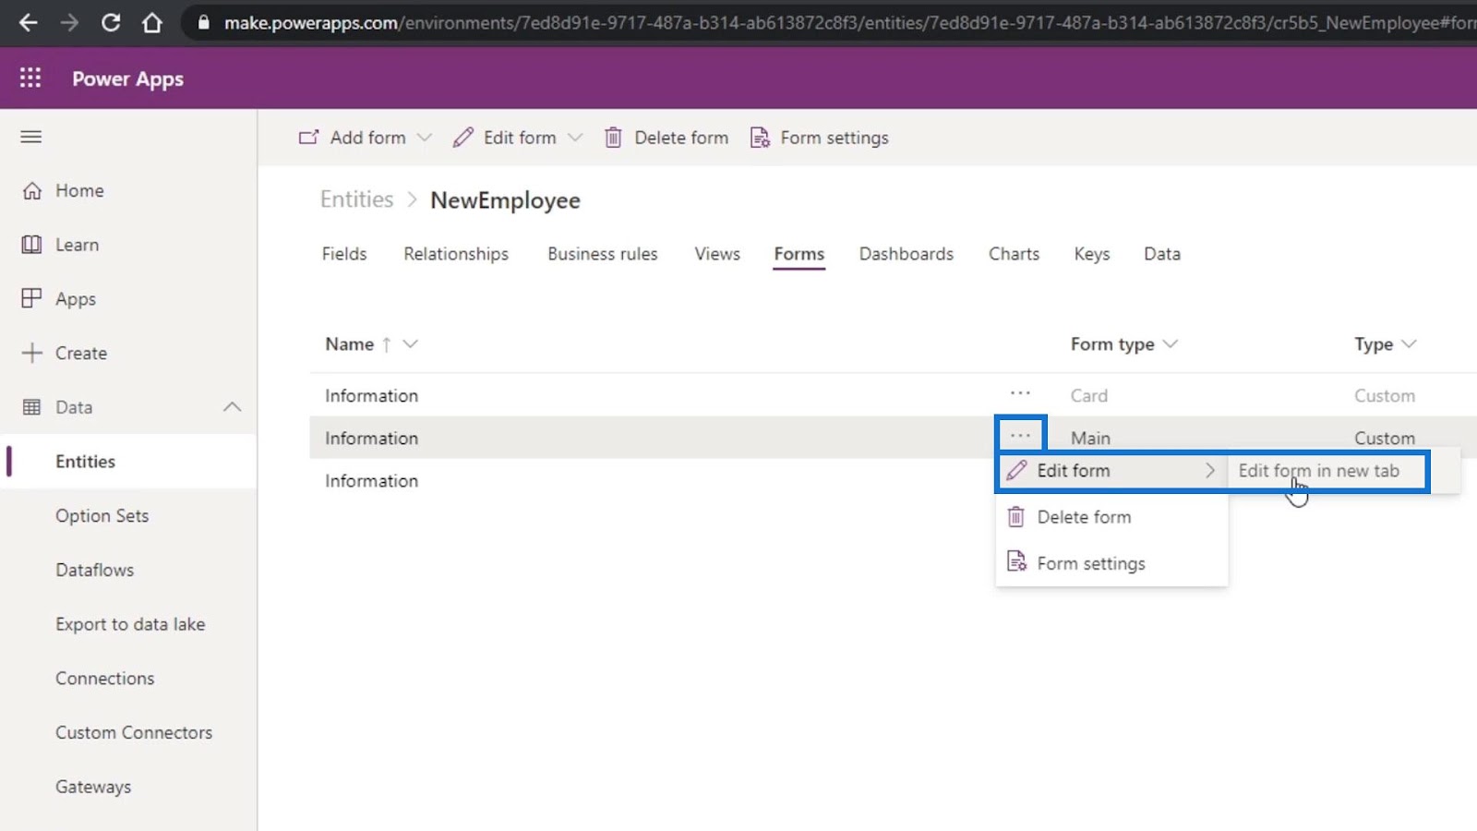Image resolution: width=1477 pixels, height=831 pixels.
Task: Open the browser home page
Action: click(152, 22)
